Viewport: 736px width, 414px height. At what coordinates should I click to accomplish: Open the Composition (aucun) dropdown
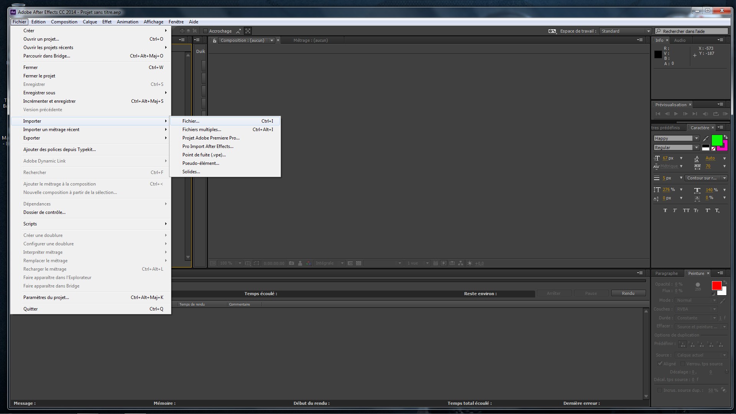272,40
